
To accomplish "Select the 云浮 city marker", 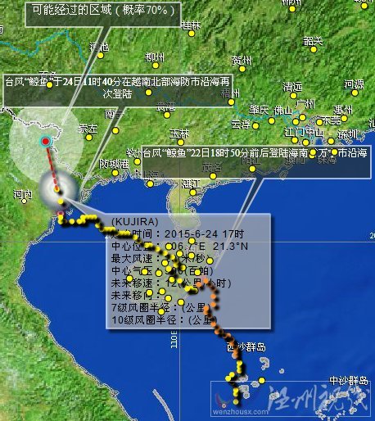I will point(255,126).
